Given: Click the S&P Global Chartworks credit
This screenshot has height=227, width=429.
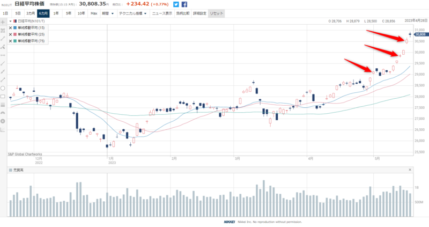Looking at the screenshot, I should point(25,154).
